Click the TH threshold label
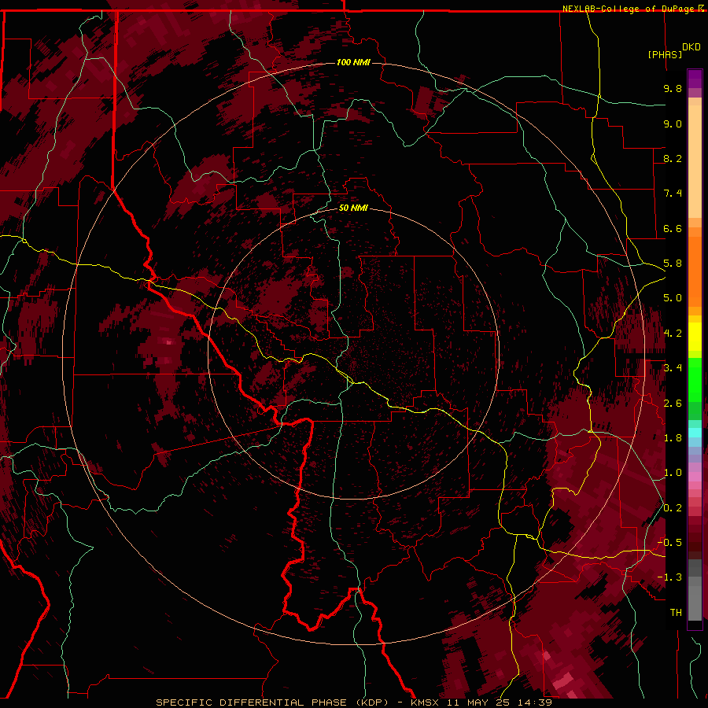Screen dimensions: 708x708 676,613
